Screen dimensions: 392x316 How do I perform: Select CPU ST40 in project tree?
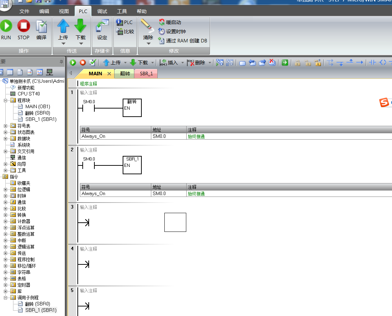coord(29,94)
